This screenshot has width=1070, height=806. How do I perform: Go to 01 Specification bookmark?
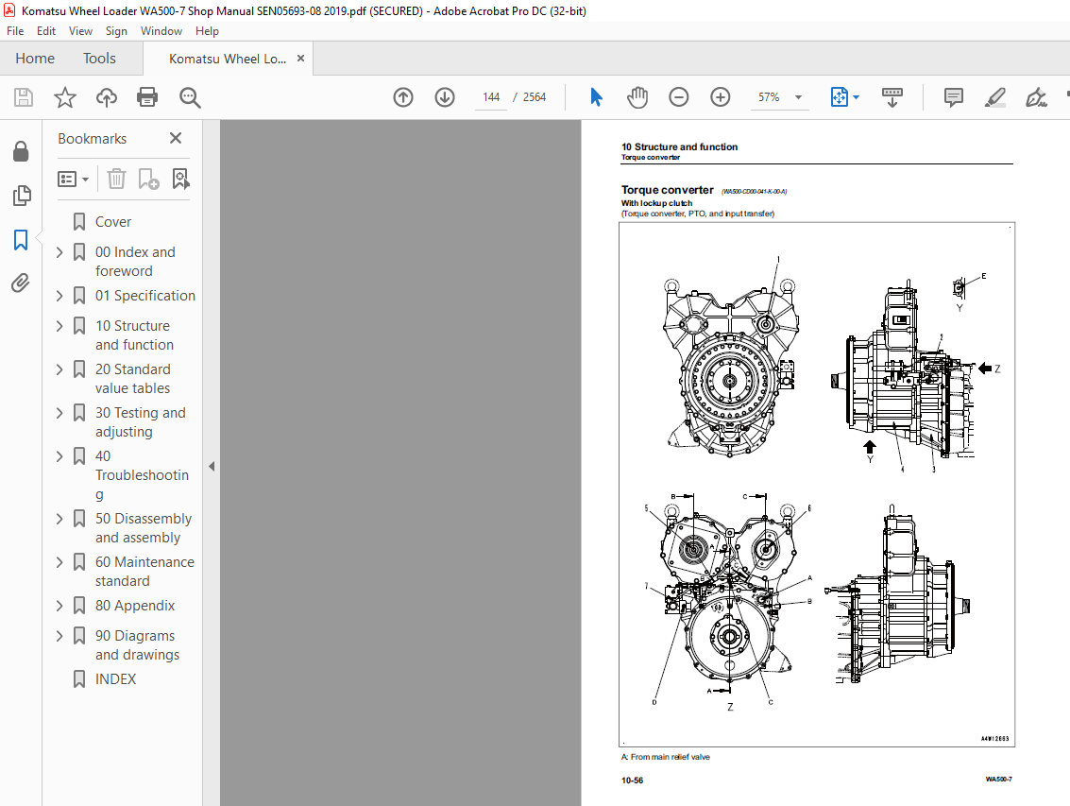[145, 296]
